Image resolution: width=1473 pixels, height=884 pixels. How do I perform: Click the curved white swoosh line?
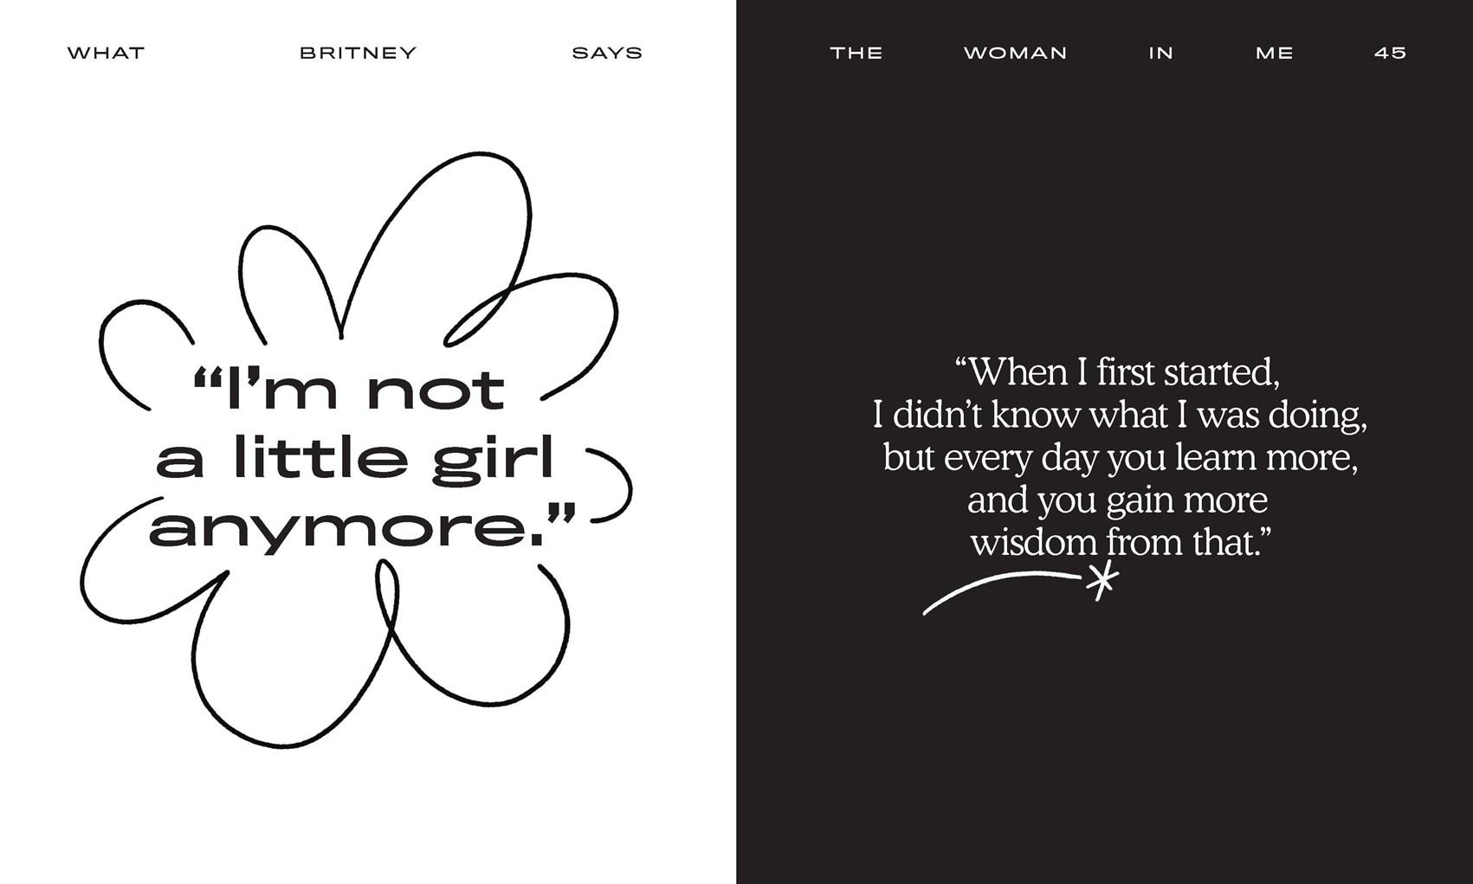pos(996,582)
